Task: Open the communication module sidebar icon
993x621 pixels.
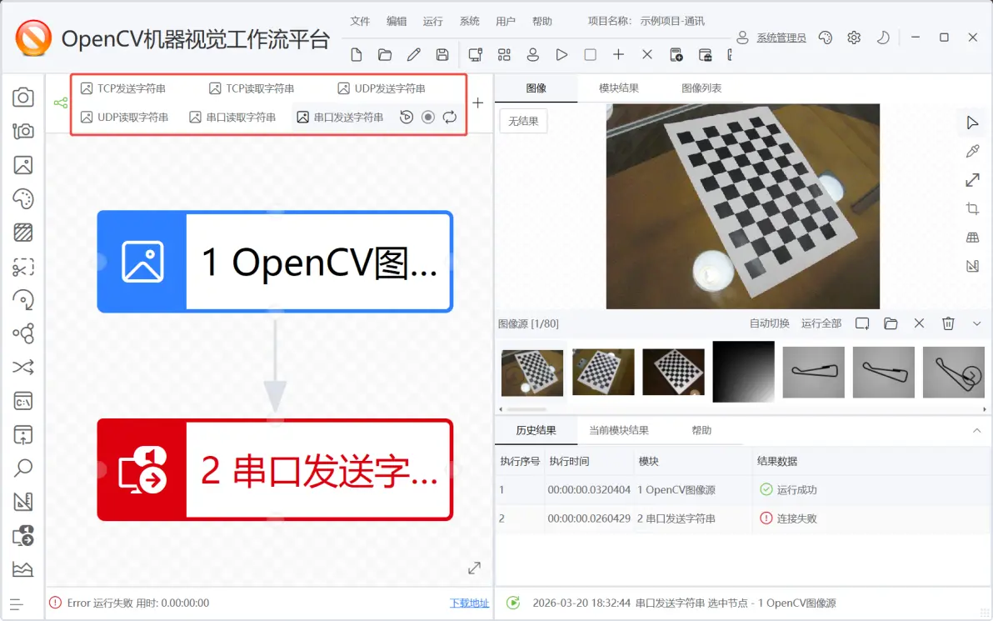Action: [x=22, y=535]
